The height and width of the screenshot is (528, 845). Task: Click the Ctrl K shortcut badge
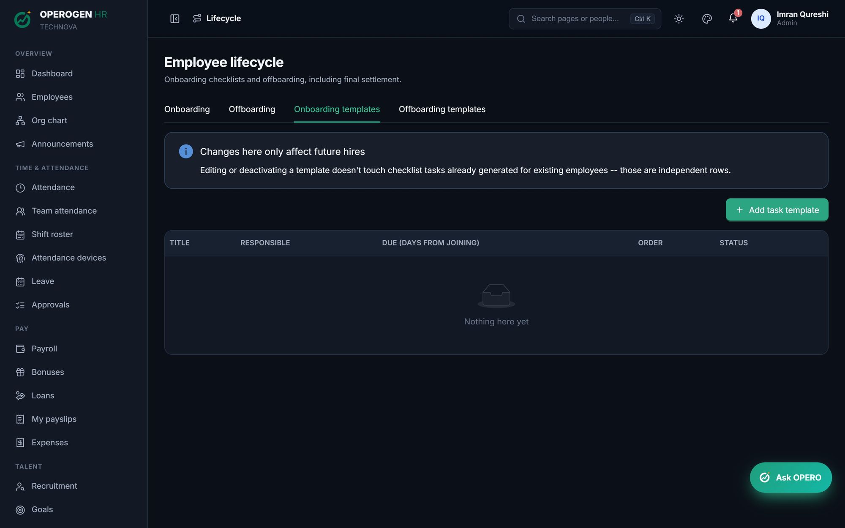click(x=642, y=19)
